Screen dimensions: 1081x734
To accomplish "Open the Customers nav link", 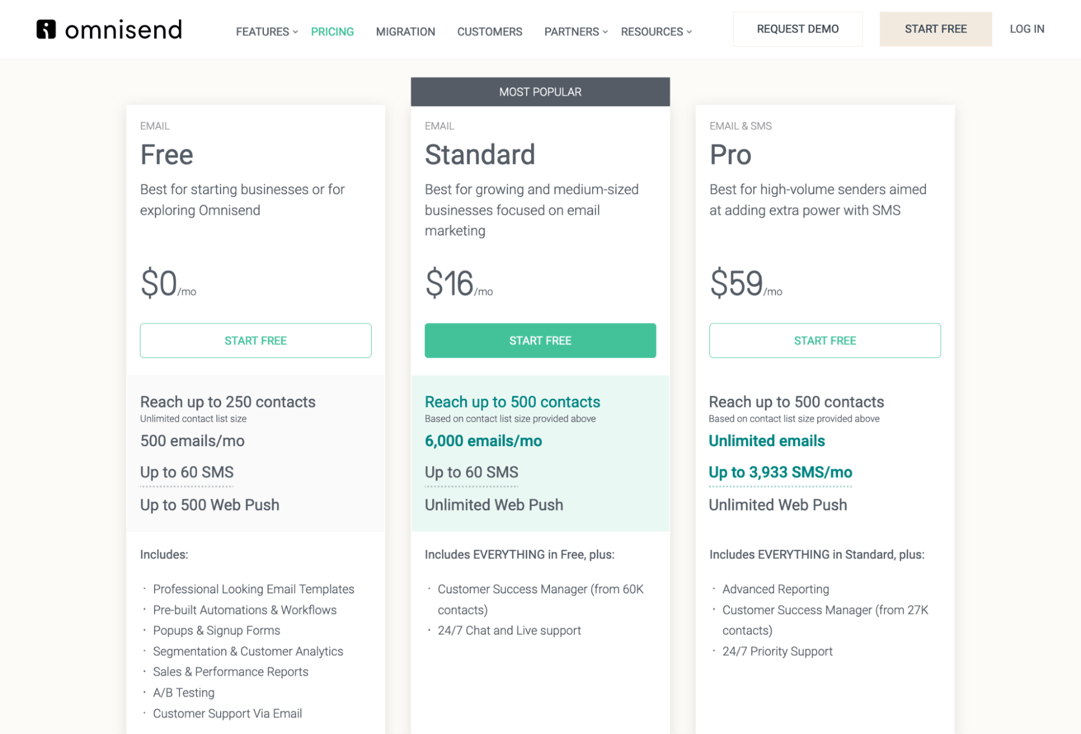I will [489, 32].
